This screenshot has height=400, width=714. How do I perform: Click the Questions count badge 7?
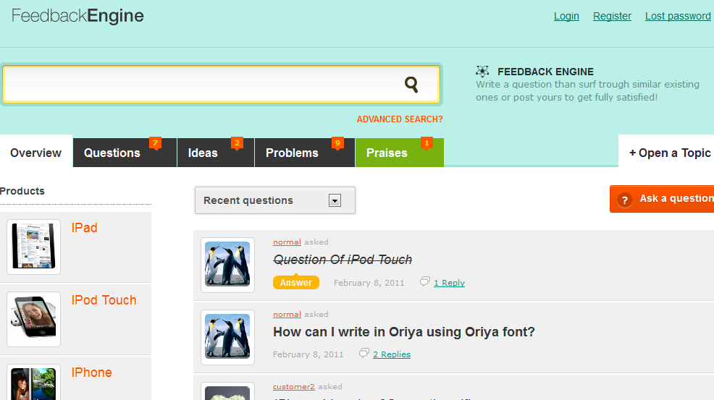pos(155,143)
